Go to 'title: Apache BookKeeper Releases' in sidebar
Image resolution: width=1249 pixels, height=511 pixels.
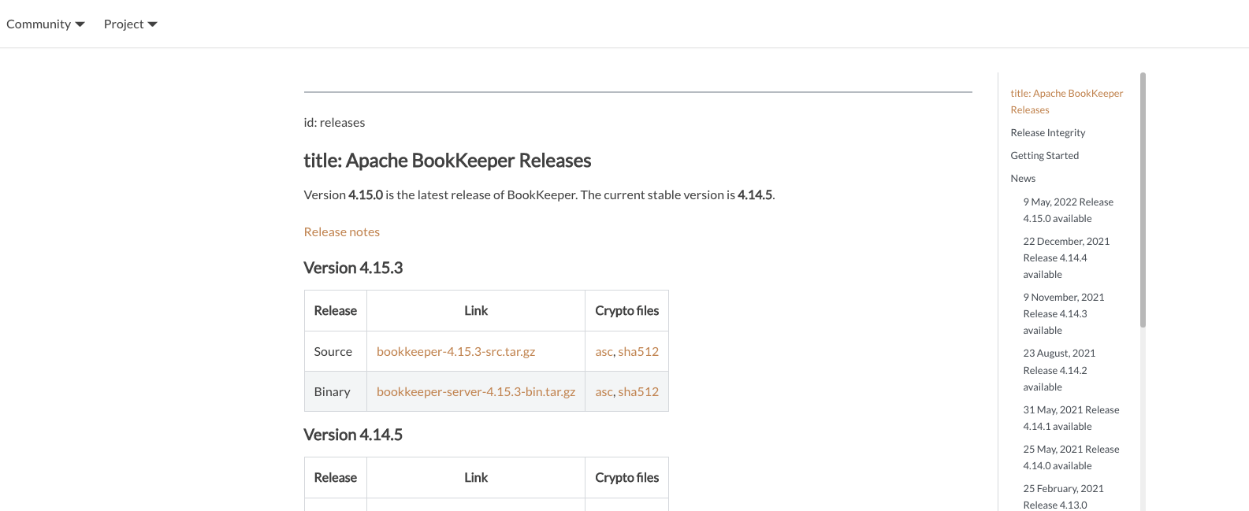(1067, 102)
